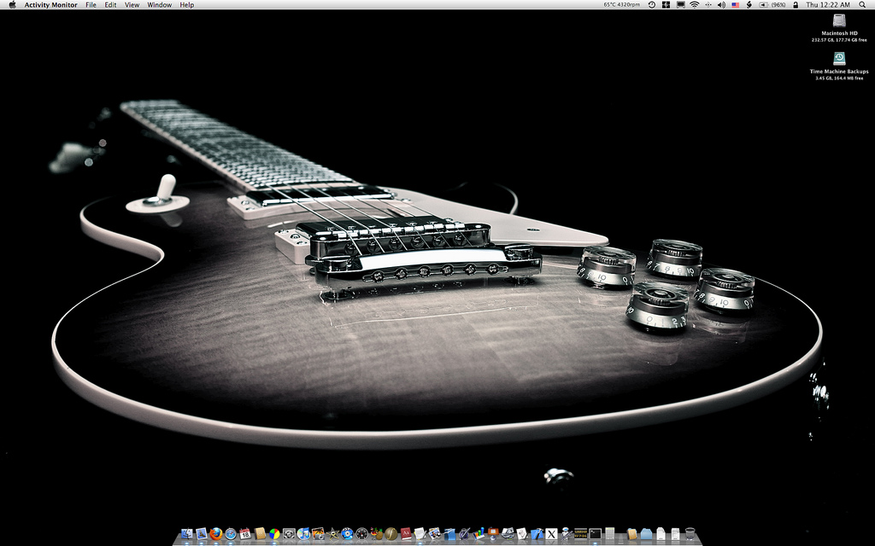The height and width of the screenshot is (546, 875).
Task: Open the Edit menu
Action: [x=110, y=4]
